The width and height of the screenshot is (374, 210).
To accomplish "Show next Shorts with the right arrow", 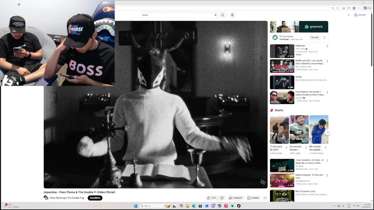I will [328, 132].
